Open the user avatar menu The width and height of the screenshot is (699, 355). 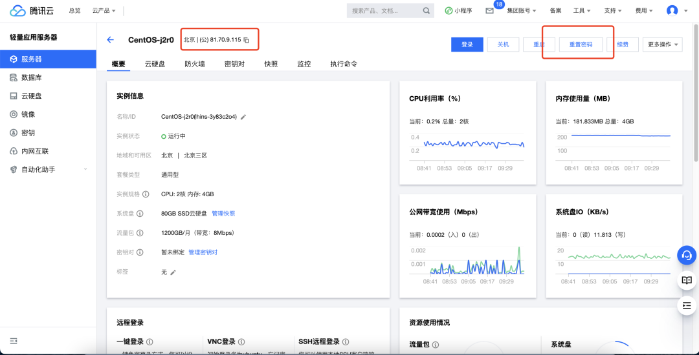672,11
